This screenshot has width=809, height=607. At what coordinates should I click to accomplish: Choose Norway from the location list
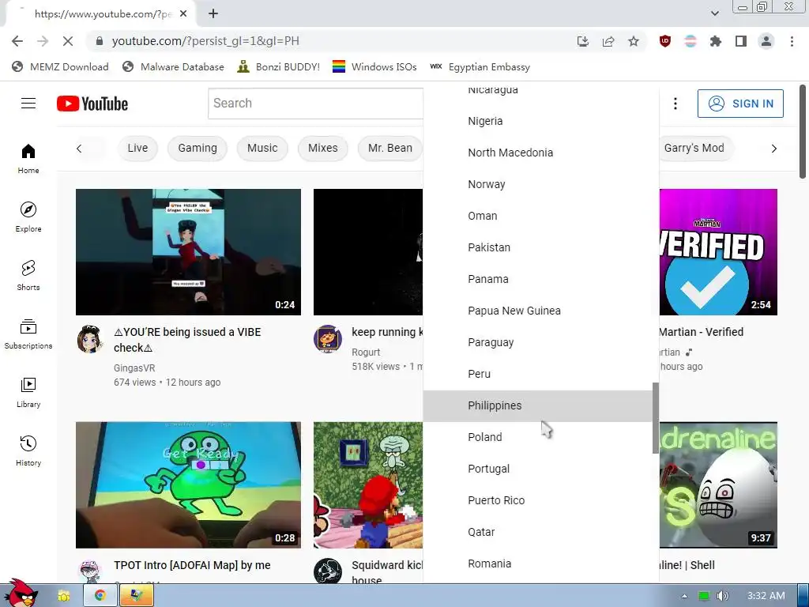[x=537, y=184]
